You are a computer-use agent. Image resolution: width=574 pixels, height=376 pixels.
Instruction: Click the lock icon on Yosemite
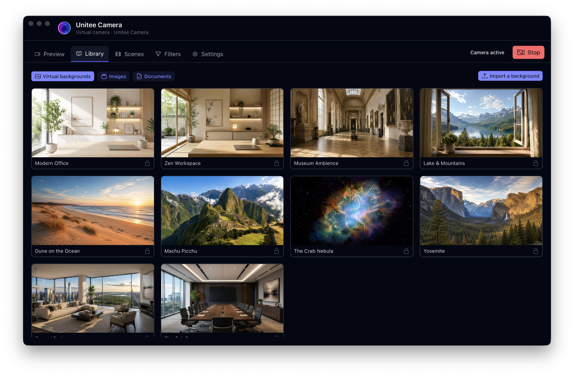coord(536,251)
